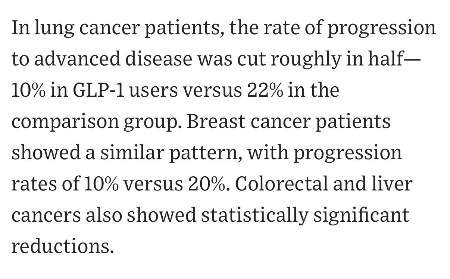Click the word "reductions."
Image resolution: width=450 pixels, height=279 pixels.
pos(62,246)
